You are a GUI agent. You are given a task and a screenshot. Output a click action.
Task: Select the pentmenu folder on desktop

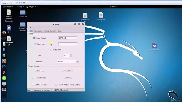click(x=23, y=14)
